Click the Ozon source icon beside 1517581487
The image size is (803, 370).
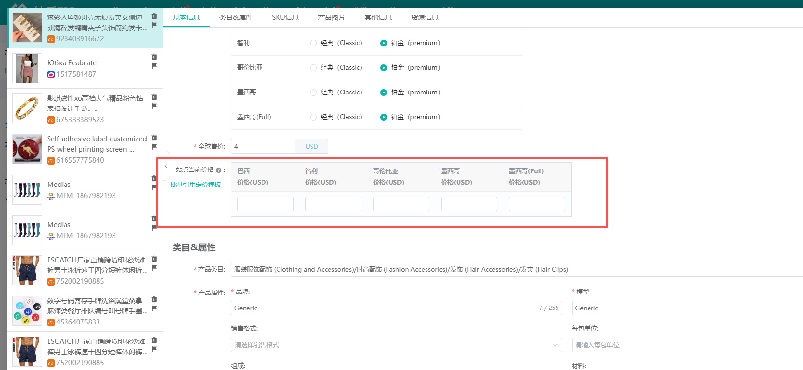pyautogui.click(x=50, y=74)
